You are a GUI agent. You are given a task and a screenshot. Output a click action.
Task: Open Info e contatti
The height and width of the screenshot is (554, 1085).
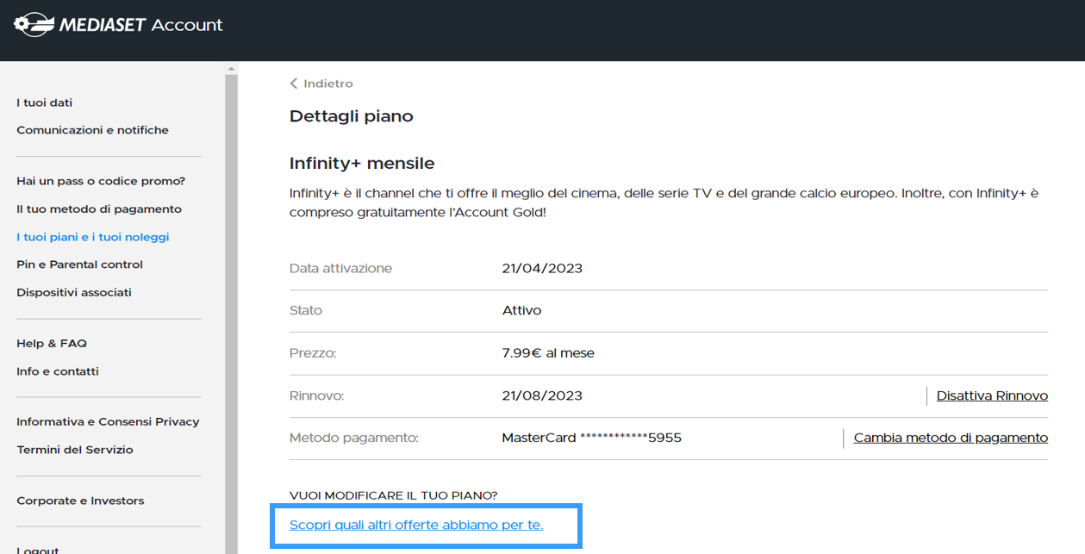(x=58, y=371)
